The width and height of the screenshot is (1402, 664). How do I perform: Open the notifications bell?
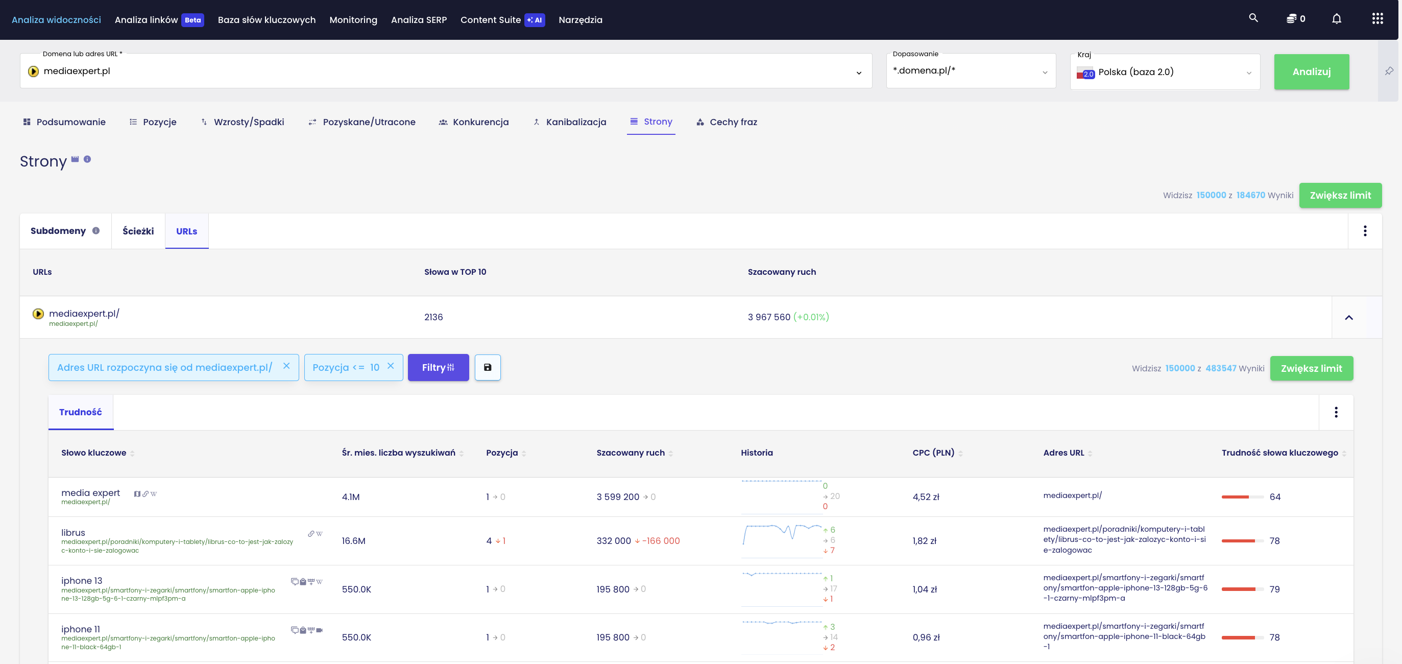coord(1336,19)
